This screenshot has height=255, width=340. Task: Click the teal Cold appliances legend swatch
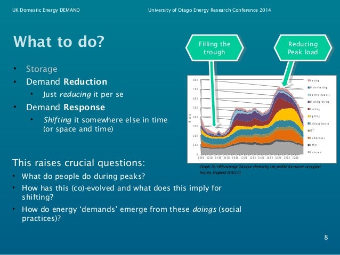pyautogui.click(x=309, y=124)
